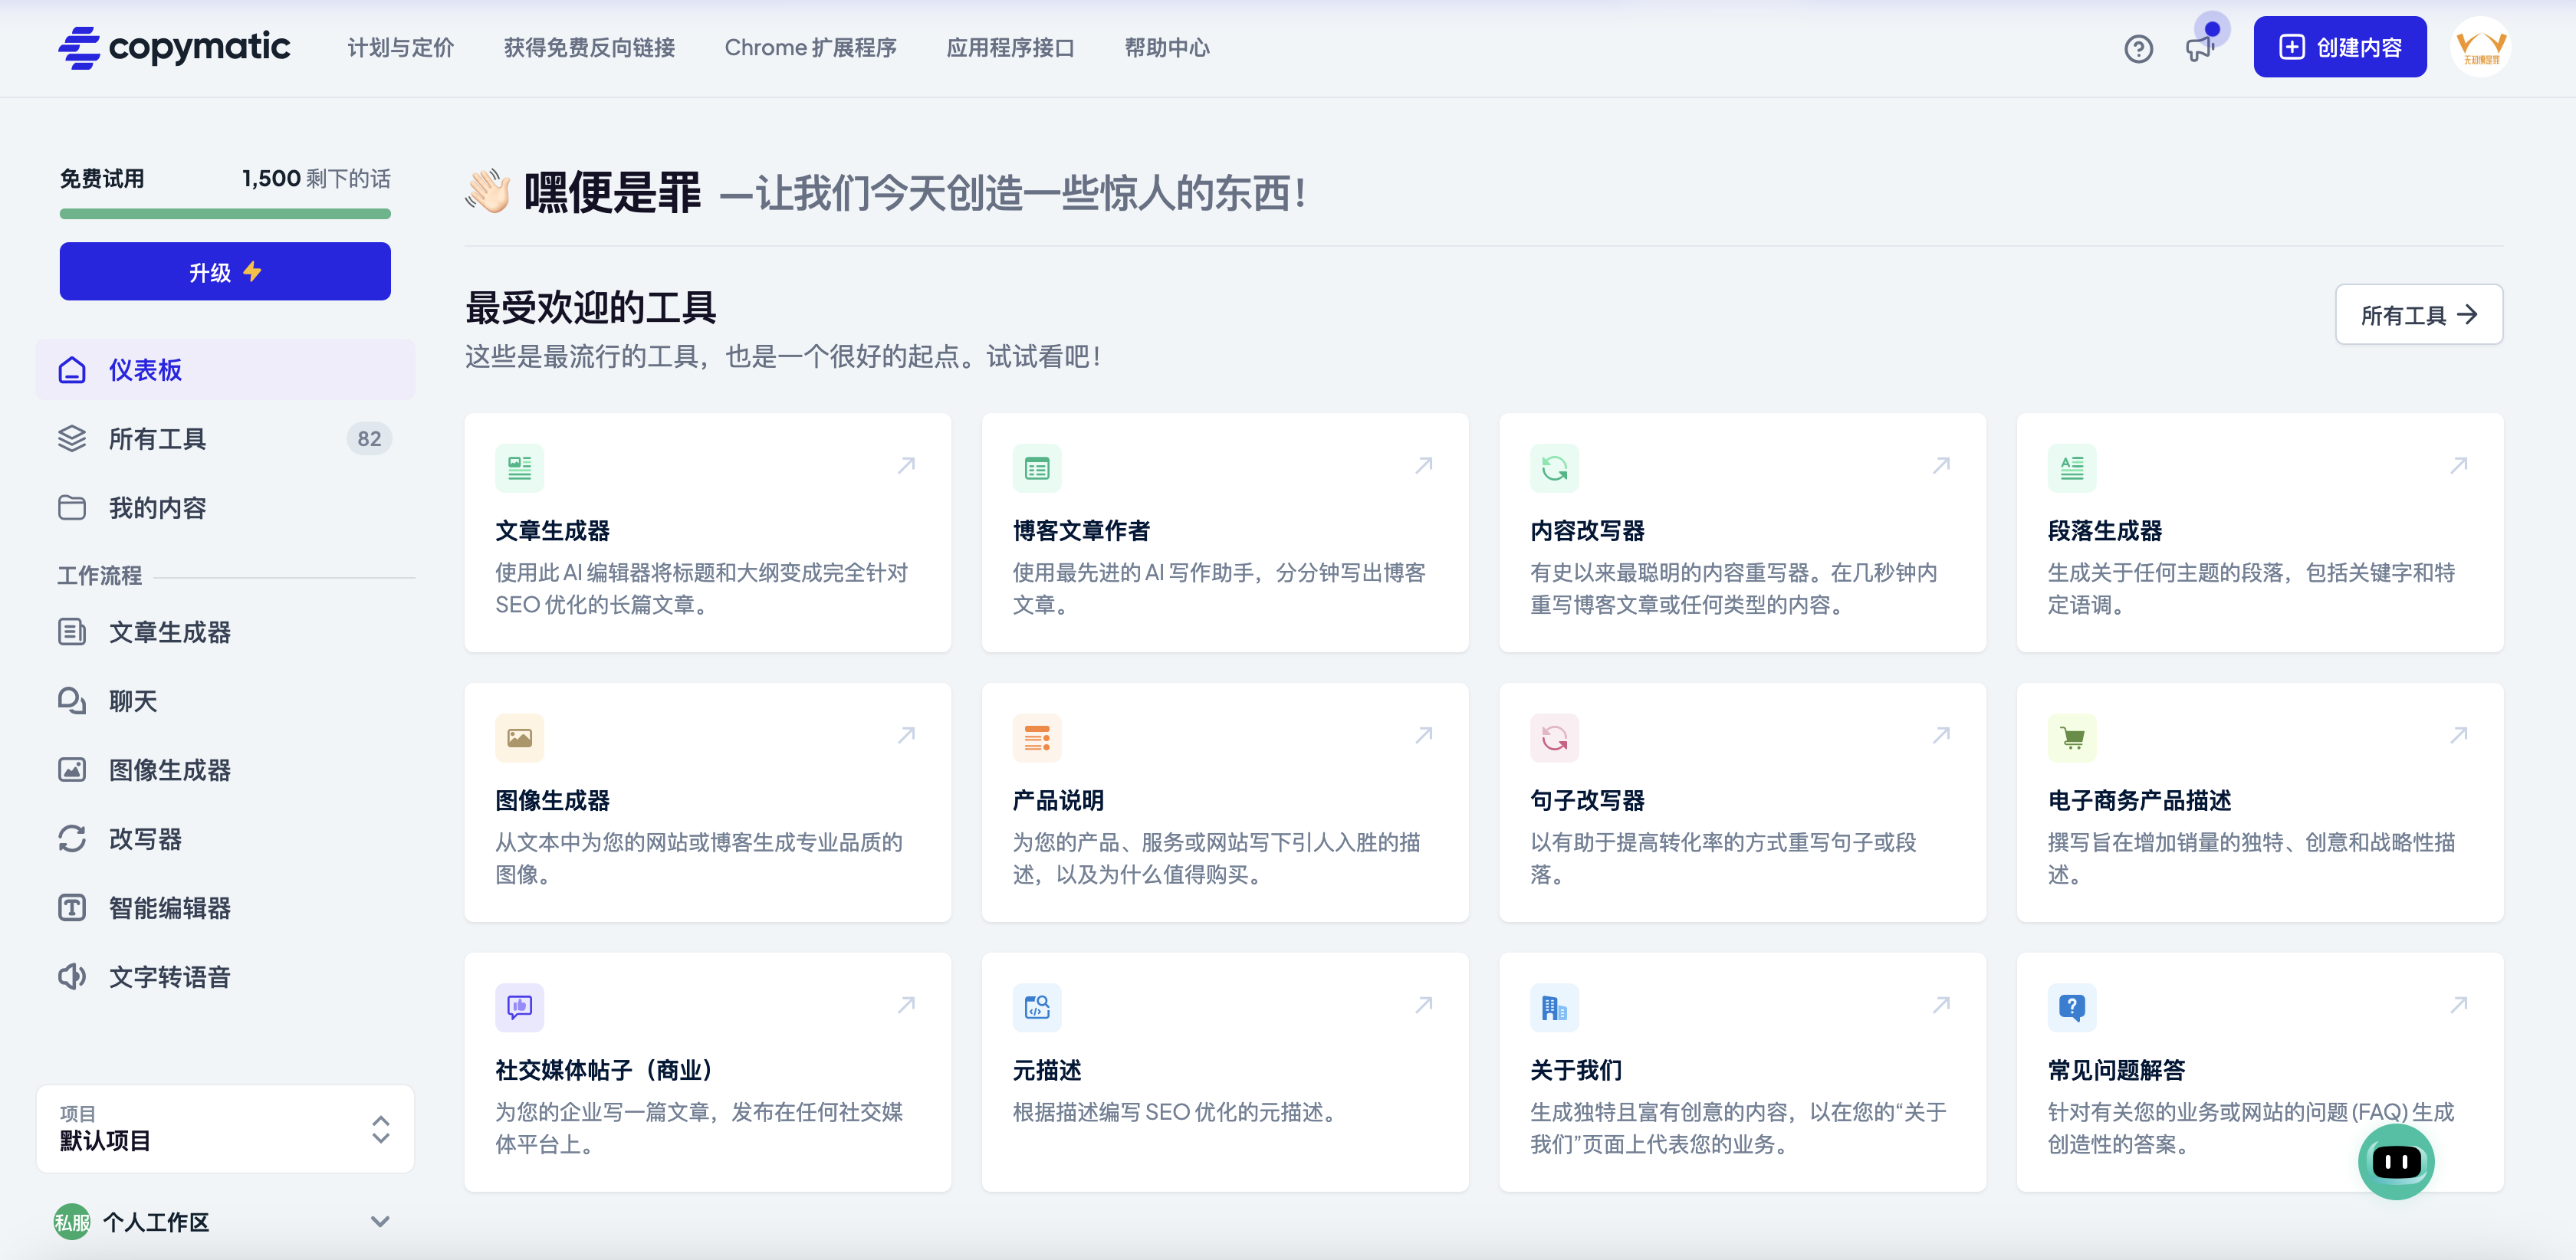Click the help question mark icon
The image size is (2576, 1260).
click(2138, 48)
